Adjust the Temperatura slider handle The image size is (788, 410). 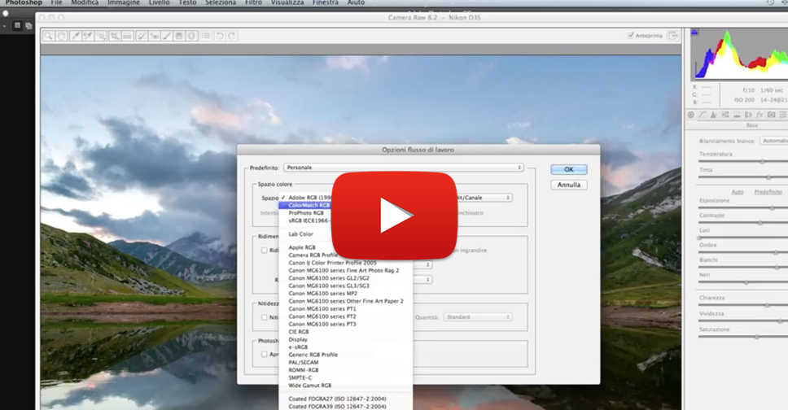763,161
